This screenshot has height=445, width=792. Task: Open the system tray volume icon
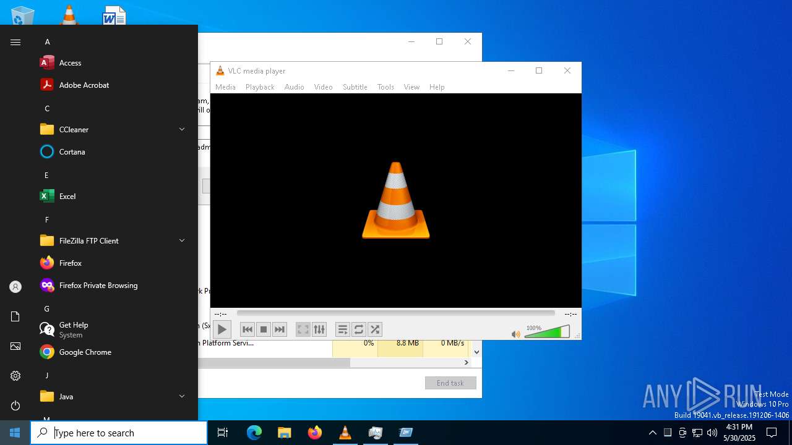pos(712,433)
